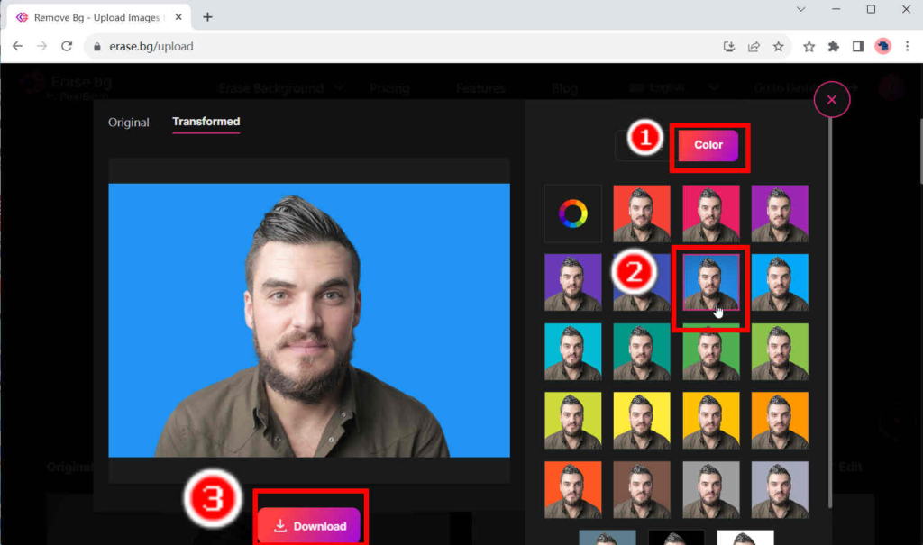Switch to the Original tab
923x545 pixels.
(128, 122)
